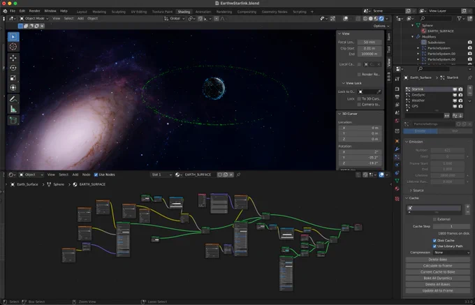Toggle the Disk Cache checkbox
The width and height of the screenshot is (475, 305).
point(434,241)
